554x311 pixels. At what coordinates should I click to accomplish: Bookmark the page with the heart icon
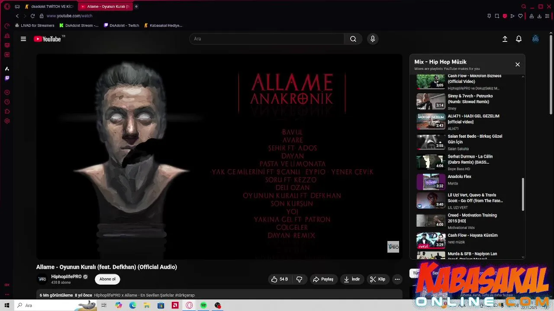[x=520, y=16]
